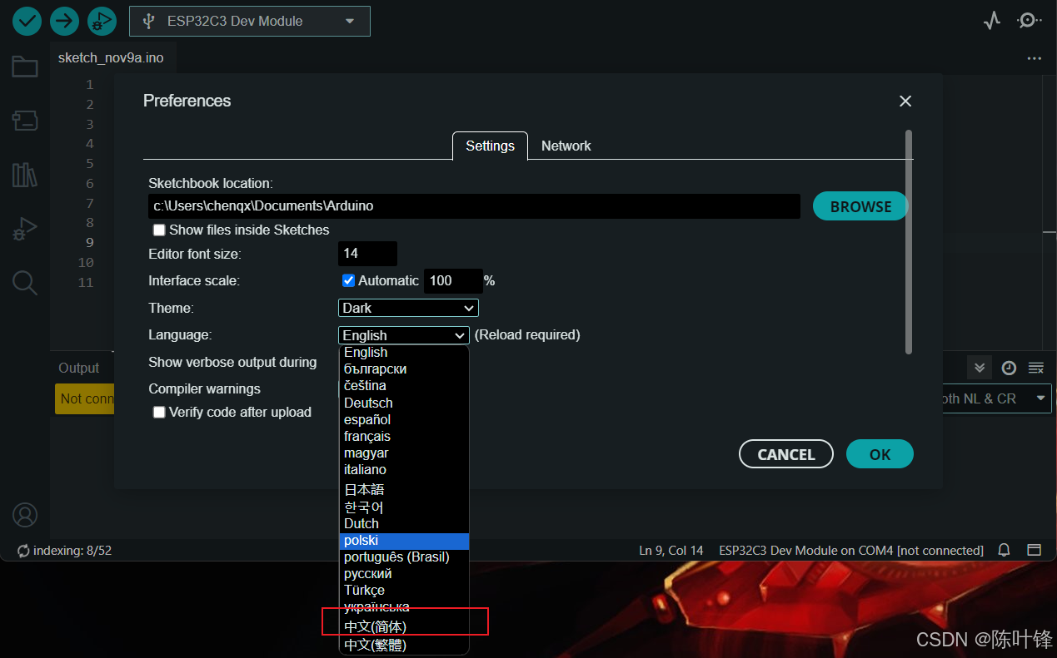This screenshot has height=658, width=1057.
Task: Open the Serial Monitor icon
Action: tap(1030, 21)
